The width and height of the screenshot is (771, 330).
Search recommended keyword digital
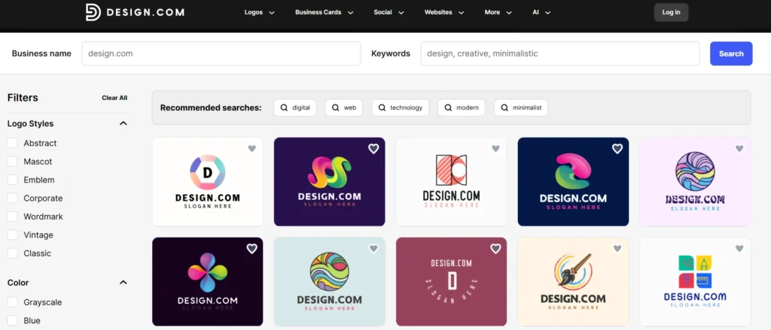tap(295, 107)
